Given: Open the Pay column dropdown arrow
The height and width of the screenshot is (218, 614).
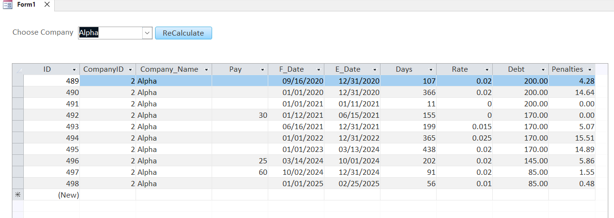Looking at the screenshot, I should (263, 70).
